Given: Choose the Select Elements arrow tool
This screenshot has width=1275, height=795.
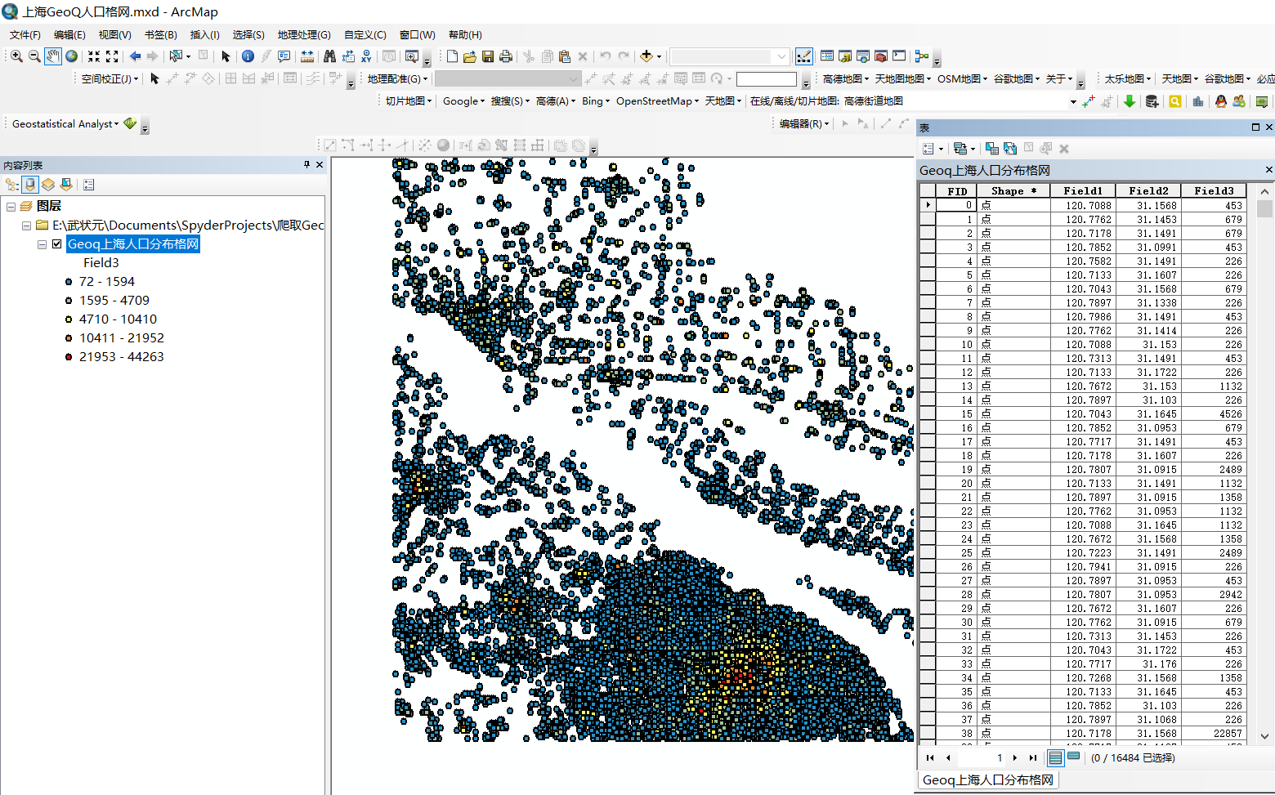Looking at the screenshot, I should [226, 56].
